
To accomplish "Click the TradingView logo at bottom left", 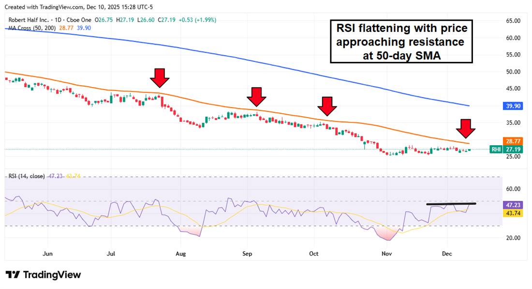I will click(x=44, y=275).
